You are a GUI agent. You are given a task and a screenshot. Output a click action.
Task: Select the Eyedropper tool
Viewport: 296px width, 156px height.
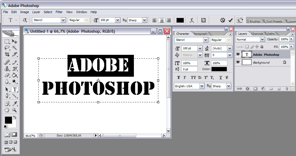tap(15, 104)
